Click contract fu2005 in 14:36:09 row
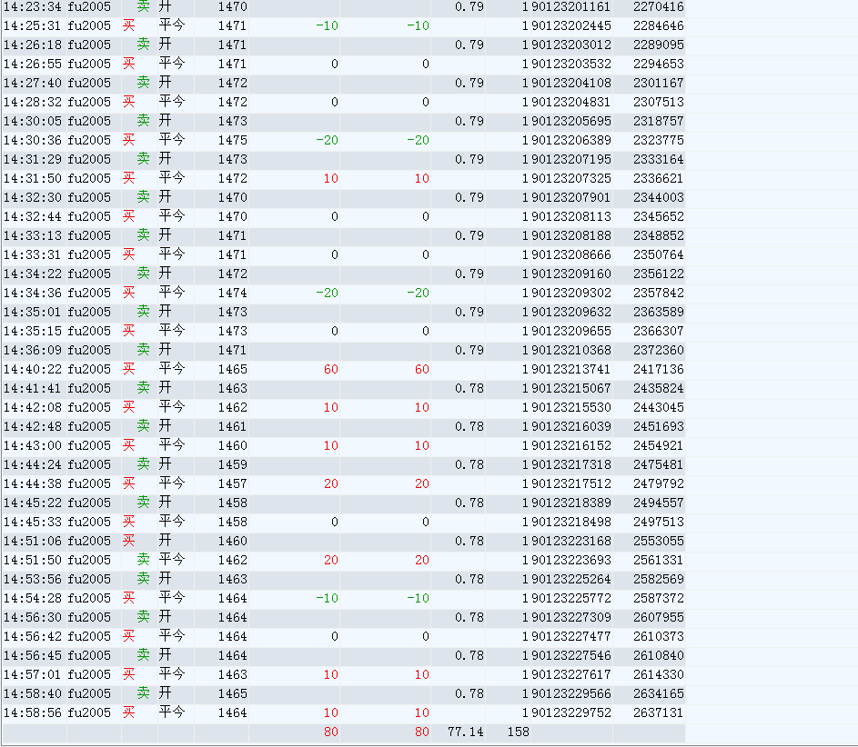This screenshot has height=747, width=858. 89,351
